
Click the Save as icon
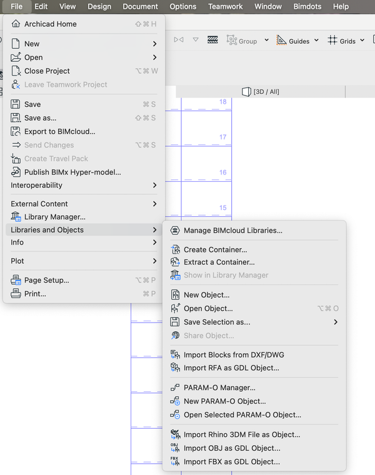point(16,117)
